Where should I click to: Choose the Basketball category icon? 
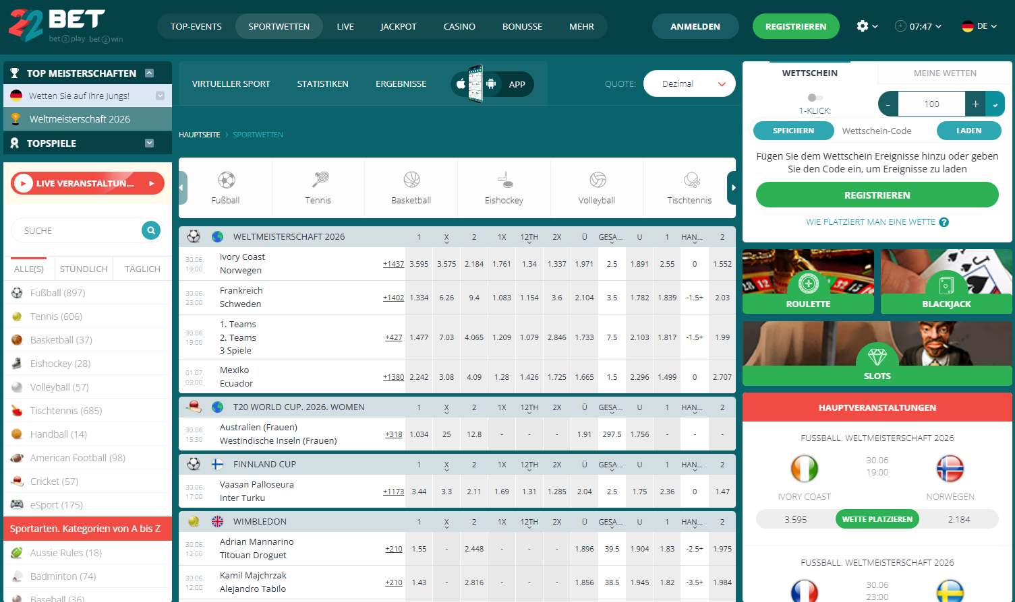pos(411,180)
